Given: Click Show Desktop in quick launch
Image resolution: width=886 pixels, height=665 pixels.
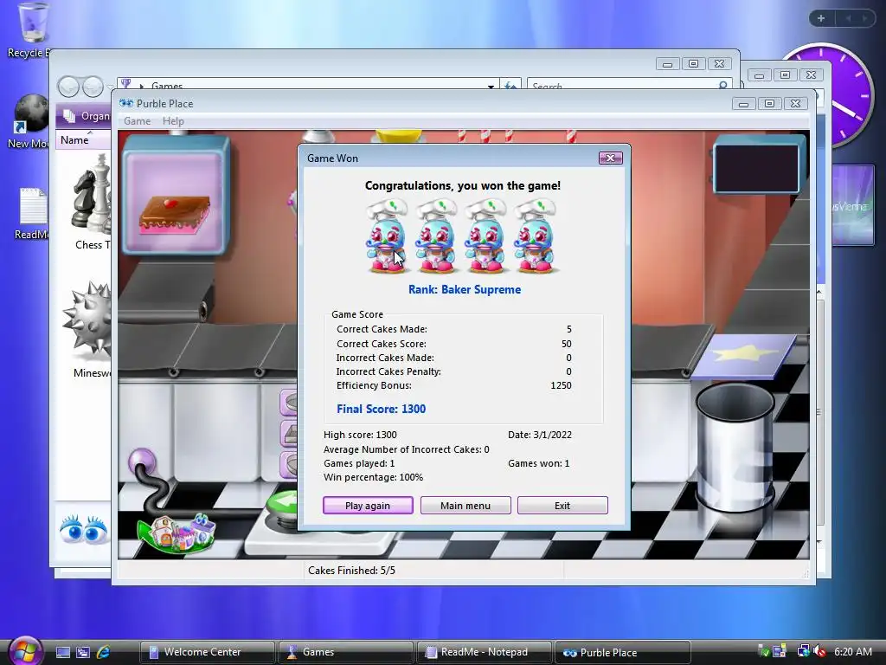Looking at the screenshot, I should 62,652.
